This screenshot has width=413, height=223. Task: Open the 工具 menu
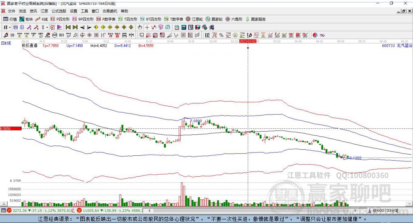click(84, 11)
